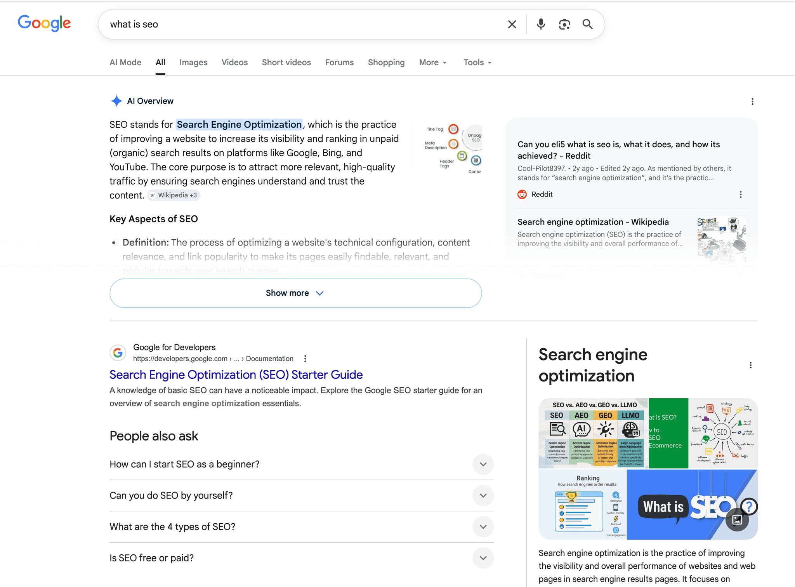
Task: Click the 'Key Aspects of SEO' heading
Action: pyautogui.click(x=154, y=219)
